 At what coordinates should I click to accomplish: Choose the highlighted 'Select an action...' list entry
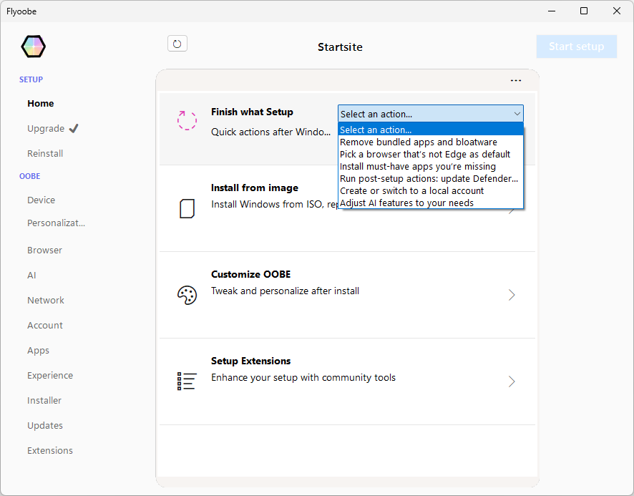[x=431, y=130]
